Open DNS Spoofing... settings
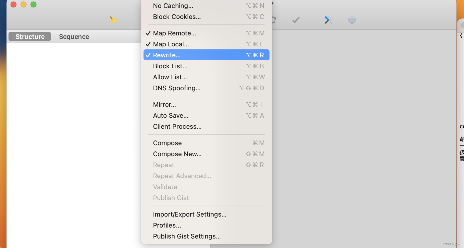This screenshot has height=248, width=464. pos(206,88)
